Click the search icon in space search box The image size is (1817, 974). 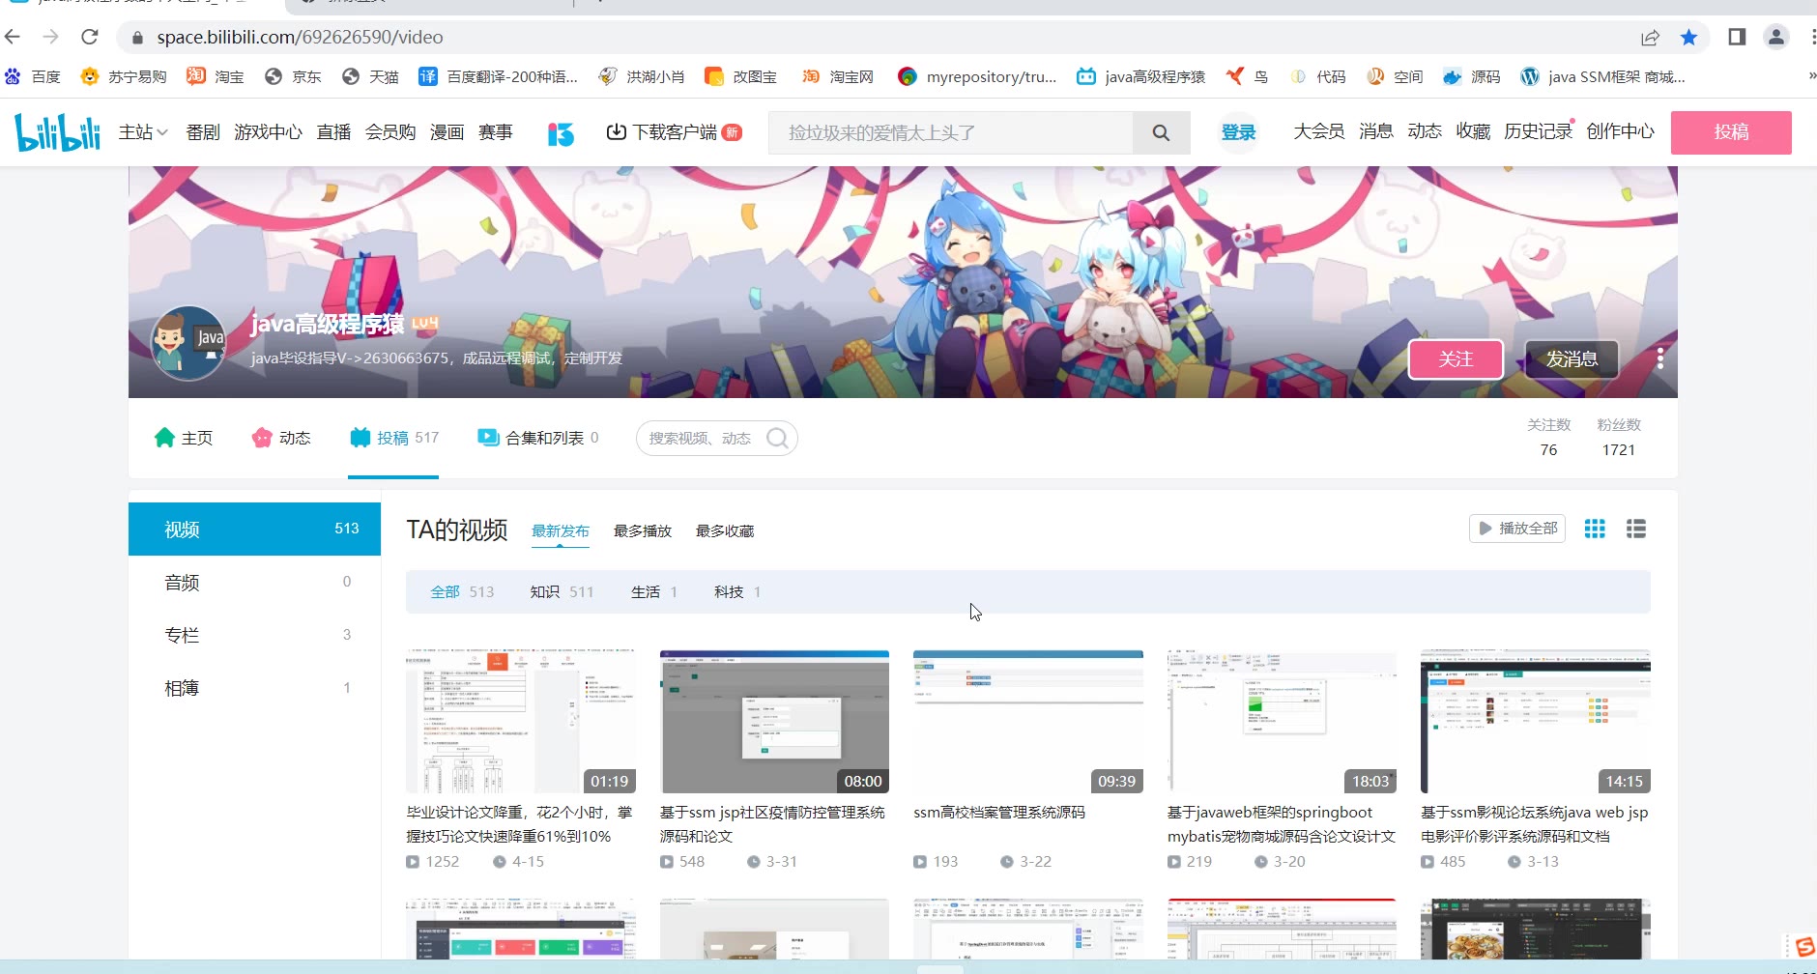pyautogui.click(x=777, y=439)
